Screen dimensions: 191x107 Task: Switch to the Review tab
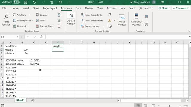point(89,8)
